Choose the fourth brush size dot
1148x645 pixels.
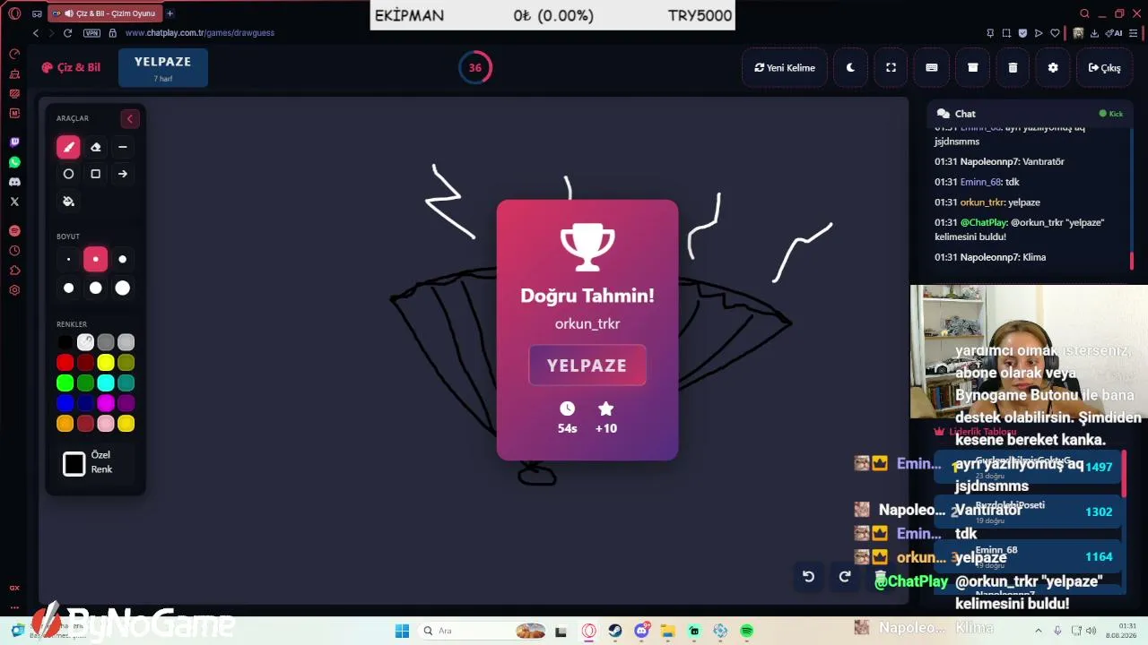coord(68,288)
